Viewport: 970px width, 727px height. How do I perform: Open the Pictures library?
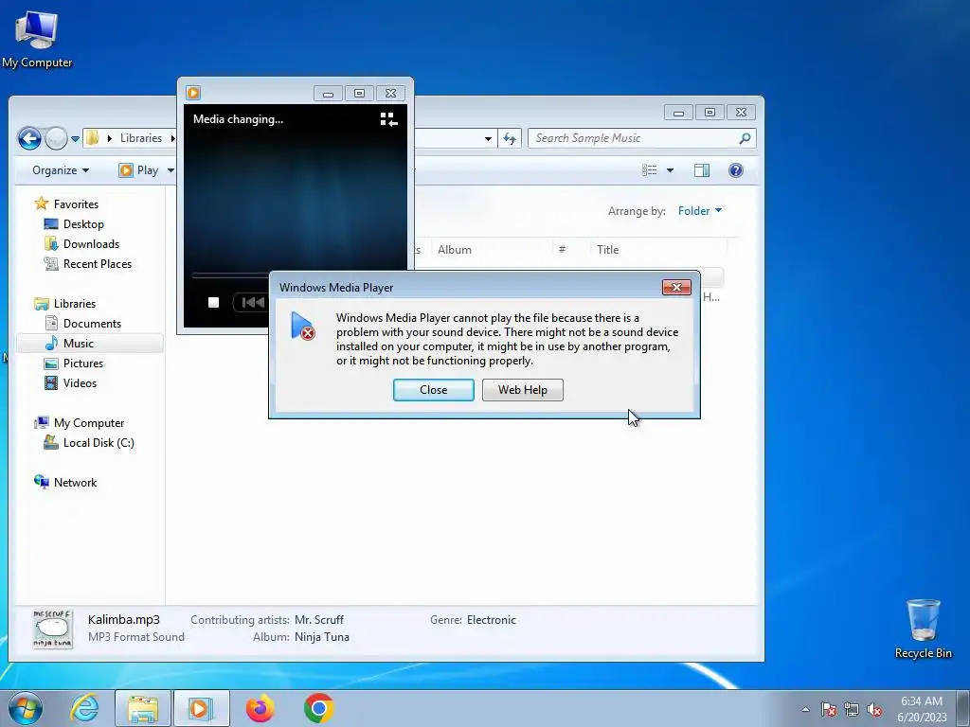click(83, 363)
